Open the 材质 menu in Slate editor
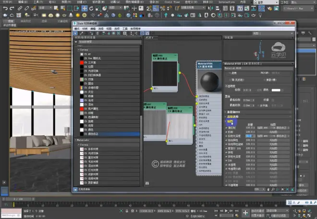The image size is (317, 219). pyautogui.click(x=85, y=29)
